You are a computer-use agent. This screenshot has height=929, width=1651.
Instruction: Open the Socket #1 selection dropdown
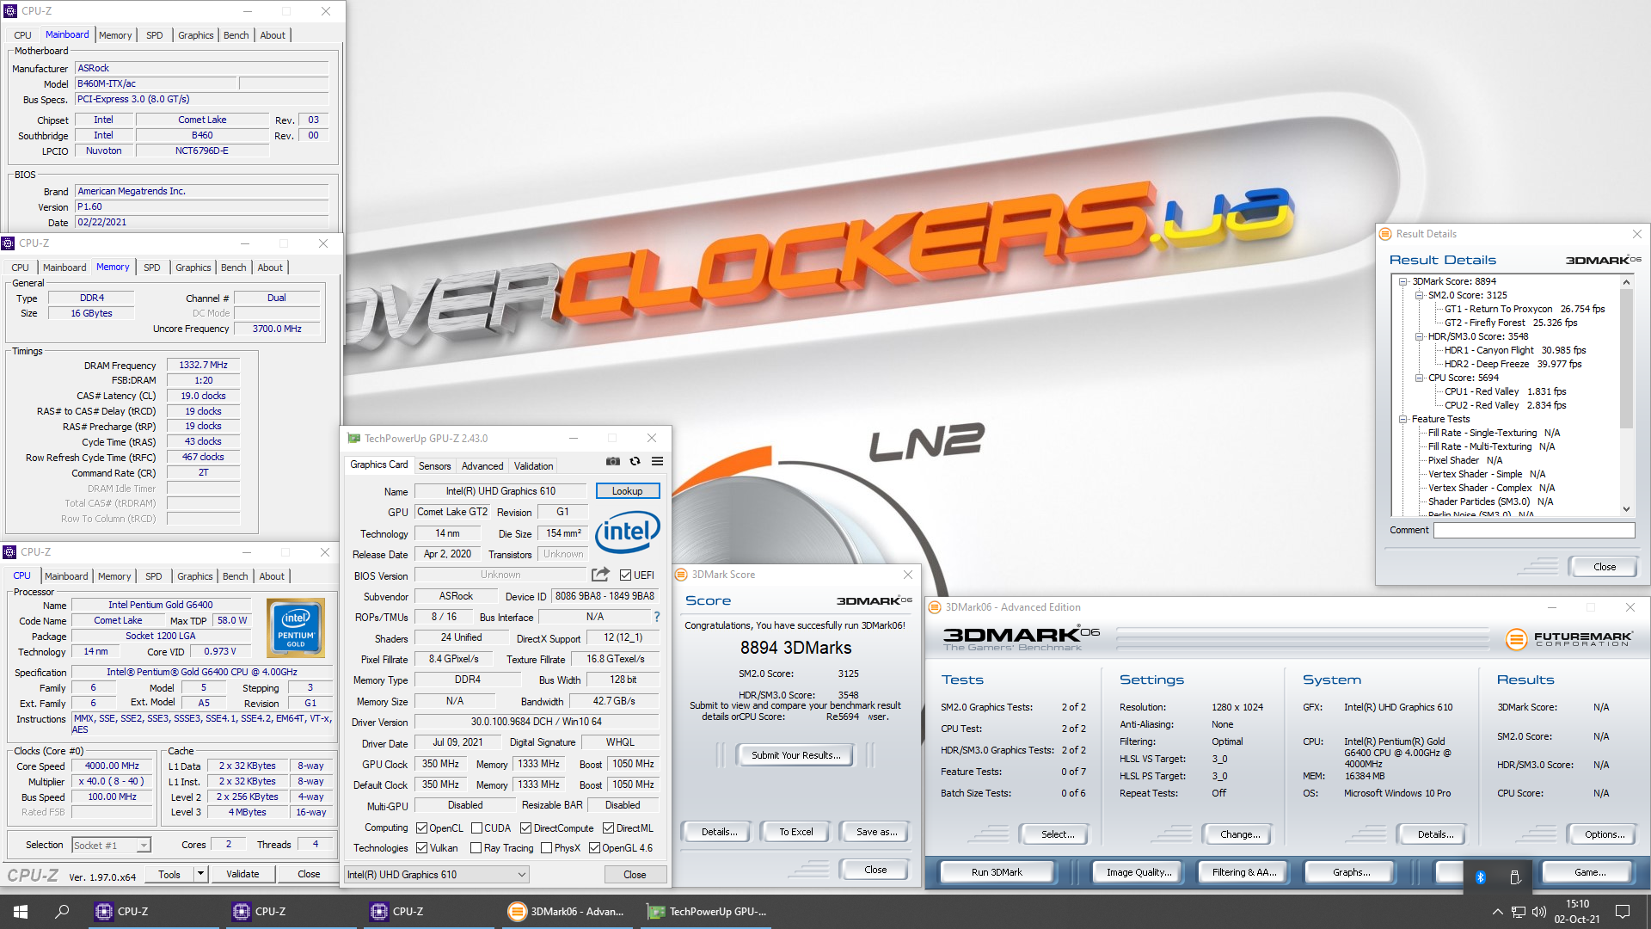(111, 846)
